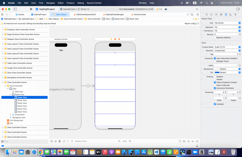
Task: Open the Content Mode dropdown
Action: point(227,47)
